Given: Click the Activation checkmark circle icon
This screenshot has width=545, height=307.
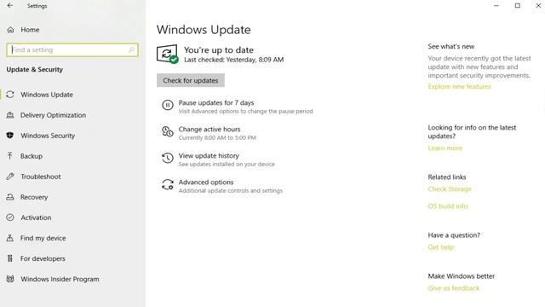Looking at the screenshot, I should [x=10, y=217].
